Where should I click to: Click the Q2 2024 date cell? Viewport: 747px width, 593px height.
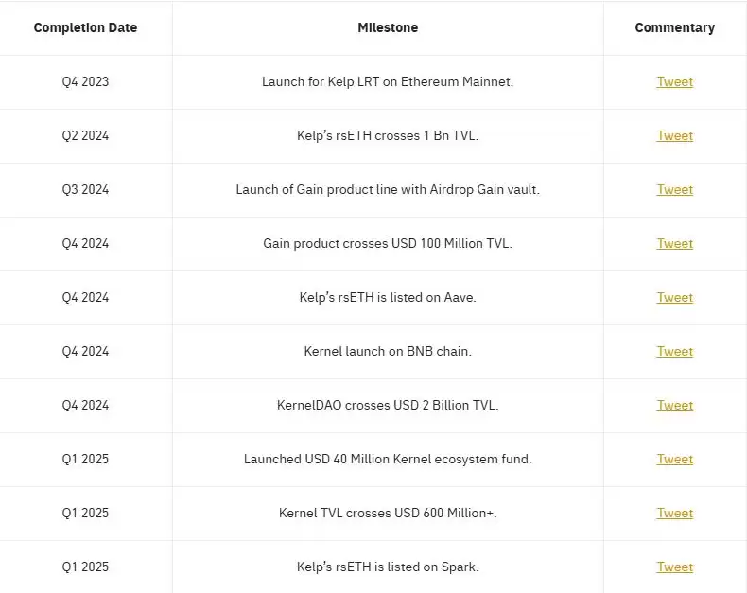coord(85,135)
